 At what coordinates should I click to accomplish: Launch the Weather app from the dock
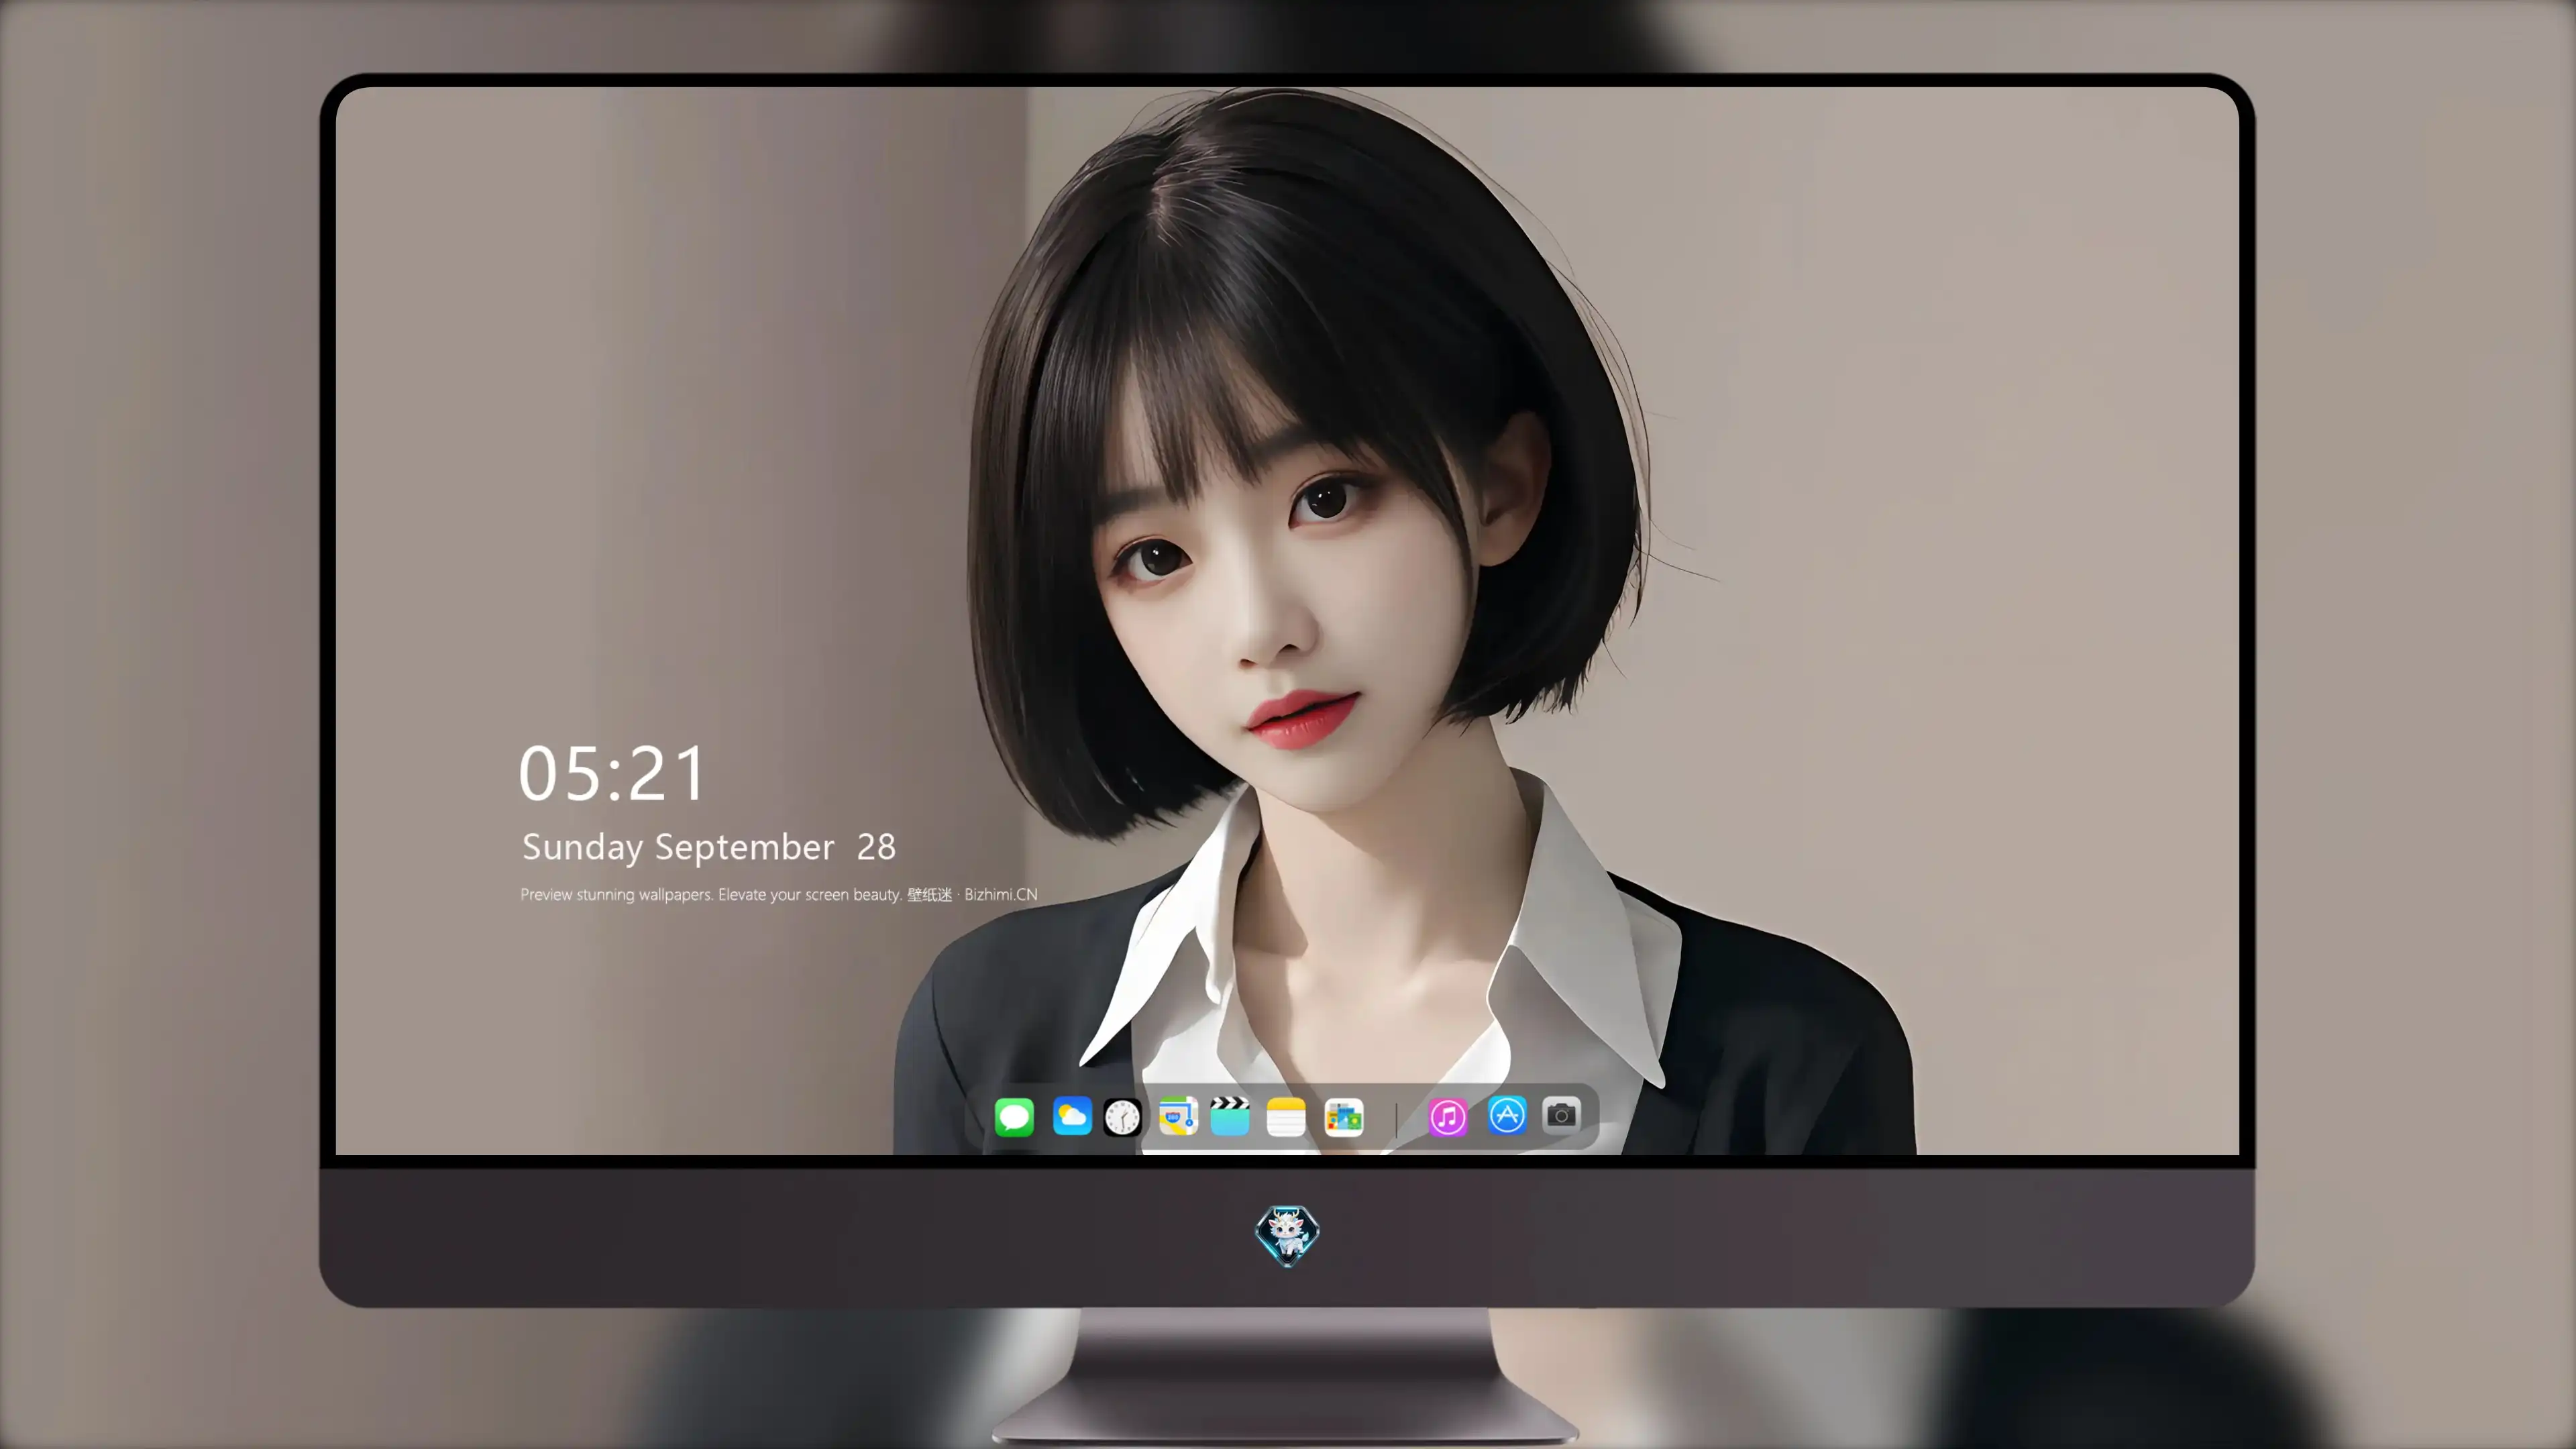[1072, 1116]
